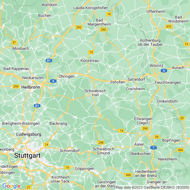This screenshot has width=190, height=190.
Task: Select the Schwäbisch Hall city label
Action: [95, 93]
